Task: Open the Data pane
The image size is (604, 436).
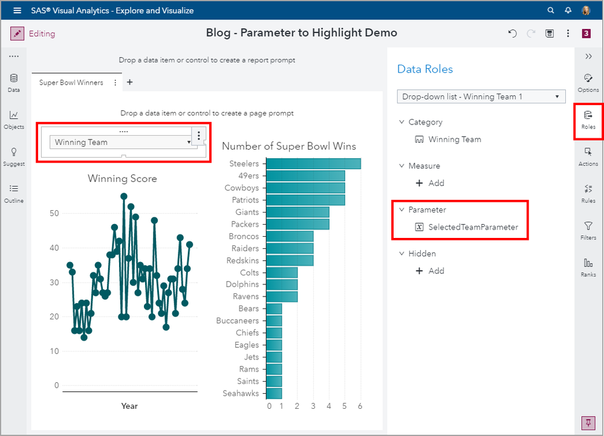Action: [14, 83]
